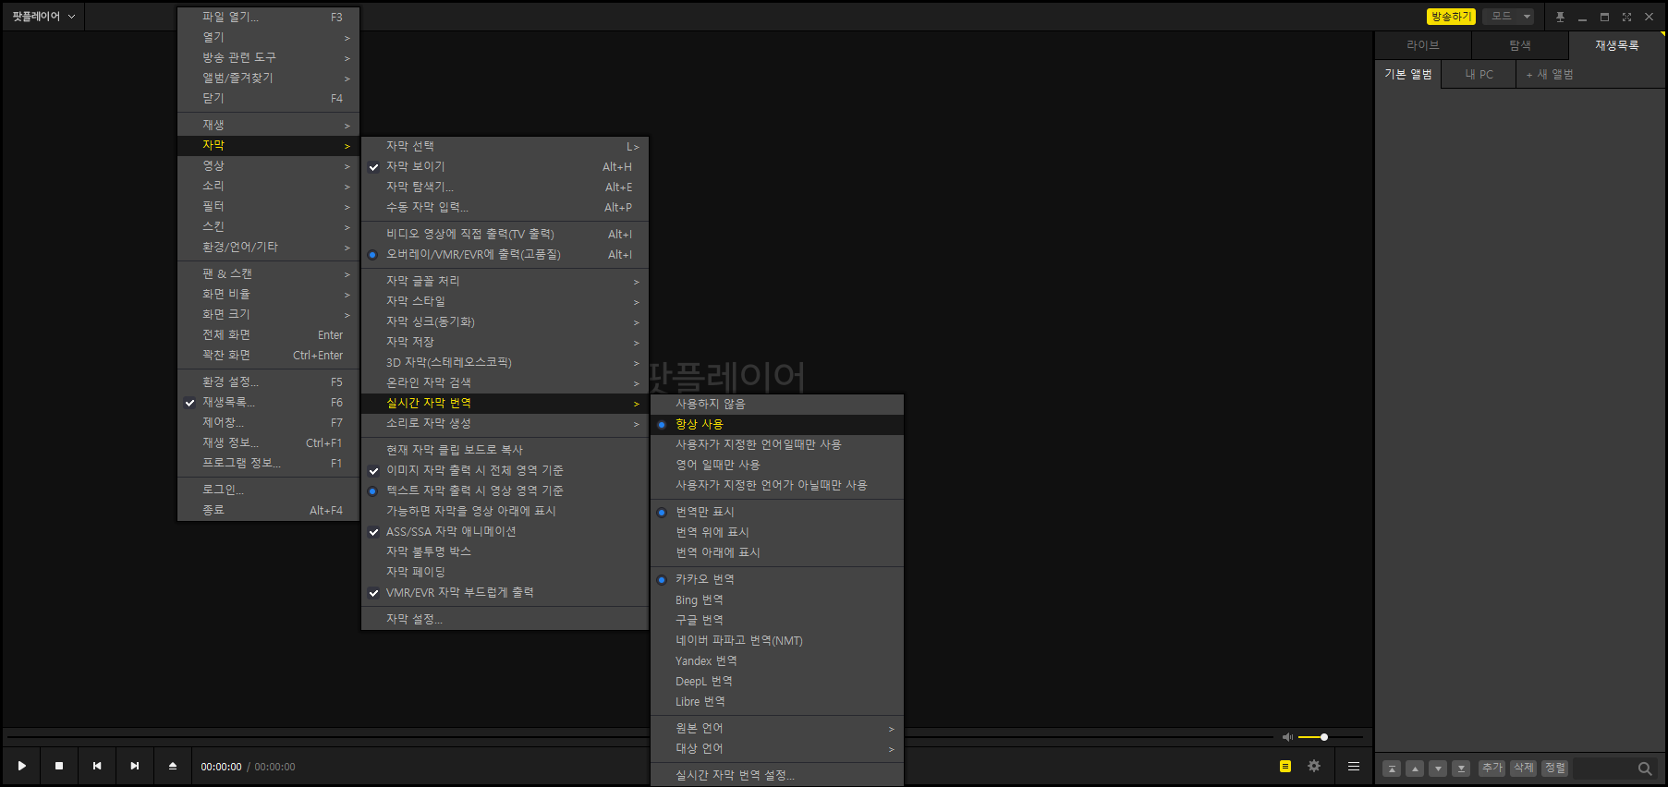Click the 방송하기 broadcast button

[1451, 17]
